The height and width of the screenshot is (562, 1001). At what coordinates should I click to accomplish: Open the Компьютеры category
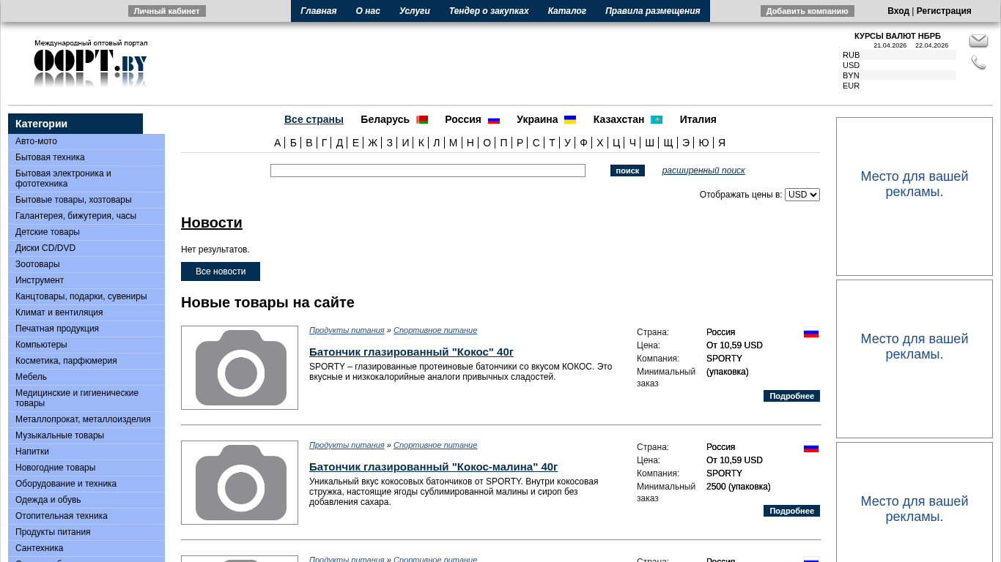(x=86, y=345)
